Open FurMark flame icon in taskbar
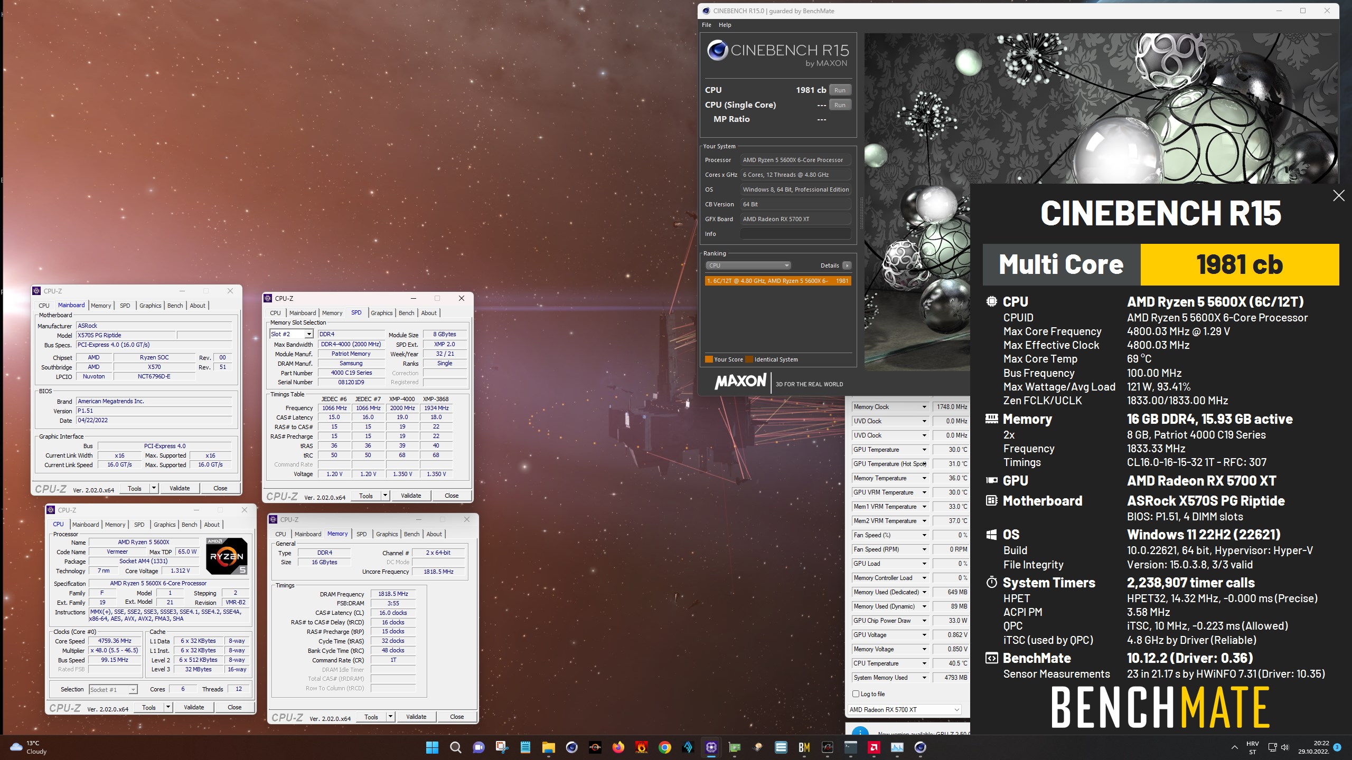 [x=641, y=747]
